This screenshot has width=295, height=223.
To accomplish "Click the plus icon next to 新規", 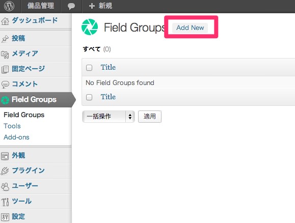I will click(x=92, y=6).
